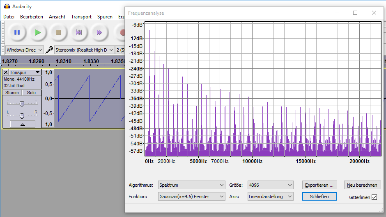Expand the Funktion Gaussian window dropdown
This screenshot has height=217, width=386.
[192, 197]
